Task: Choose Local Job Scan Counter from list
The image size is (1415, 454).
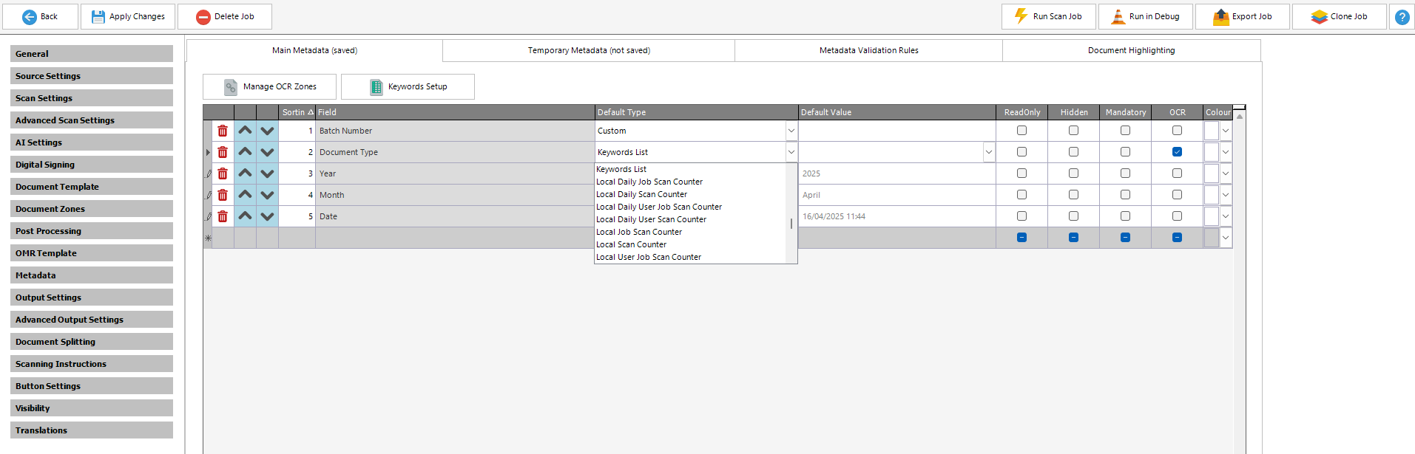Action: point(639,232)
